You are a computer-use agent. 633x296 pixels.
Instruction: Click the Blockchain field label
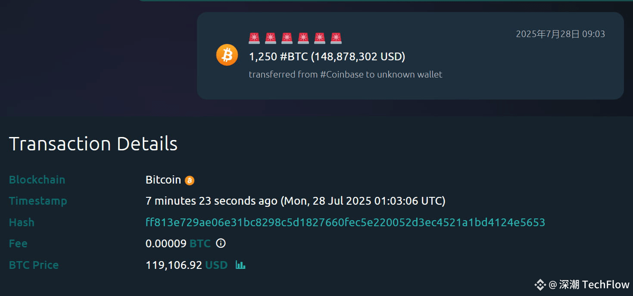click(x=37, y=180)
